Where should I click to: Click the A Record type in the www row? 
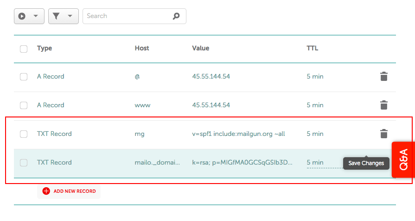(x=51, y=105)
